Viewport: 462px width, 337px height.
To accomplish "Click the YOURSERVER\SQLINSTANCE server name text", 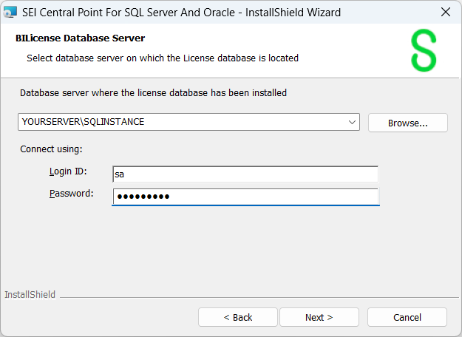I will (84, 122).
